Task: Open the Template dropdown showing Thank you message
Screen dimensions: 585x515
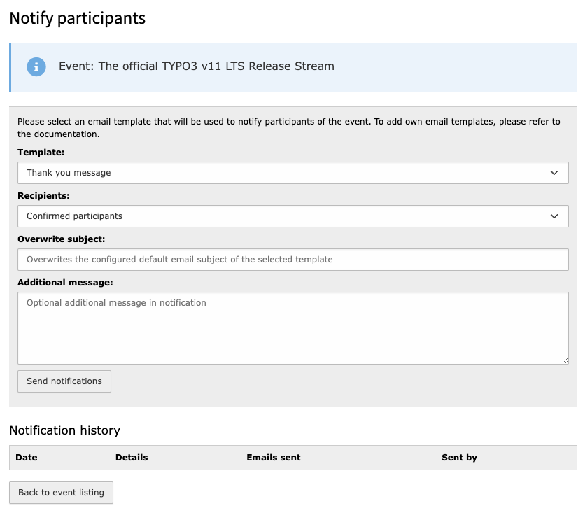Action: click(292, 173)
